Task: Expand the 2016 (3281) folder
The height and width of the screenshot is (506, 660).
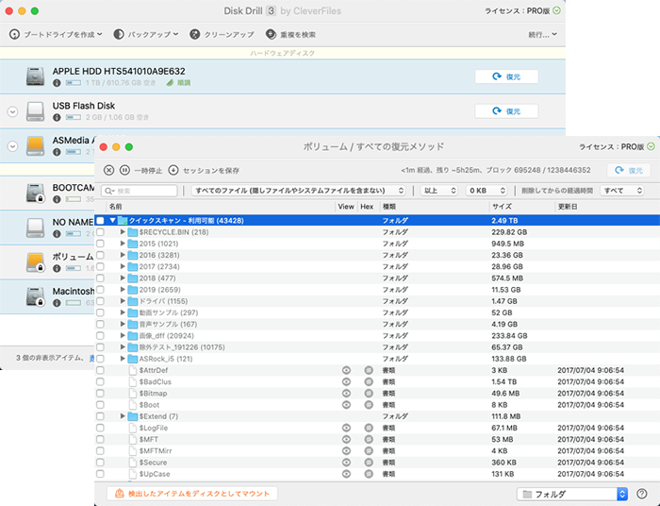Action: [x=123, y=255]
